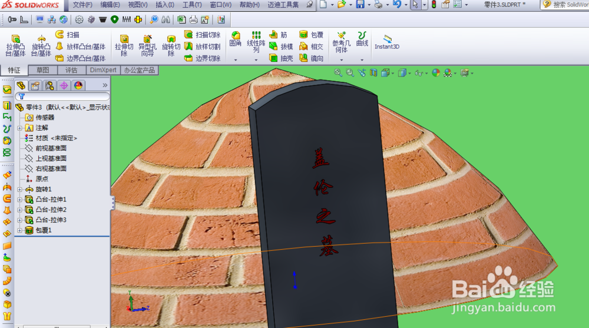Switch to the 办公室产品 tab
589x328 pixels.
[x=140, y=70]
